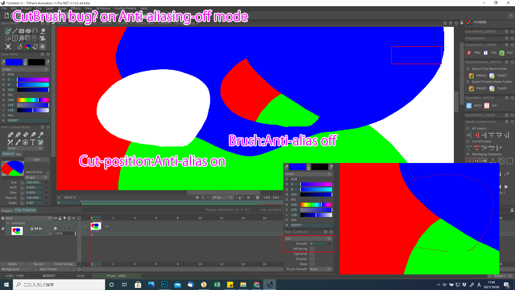
Task: Click the JOIN current layer icon
Action: tap(492, 148)
